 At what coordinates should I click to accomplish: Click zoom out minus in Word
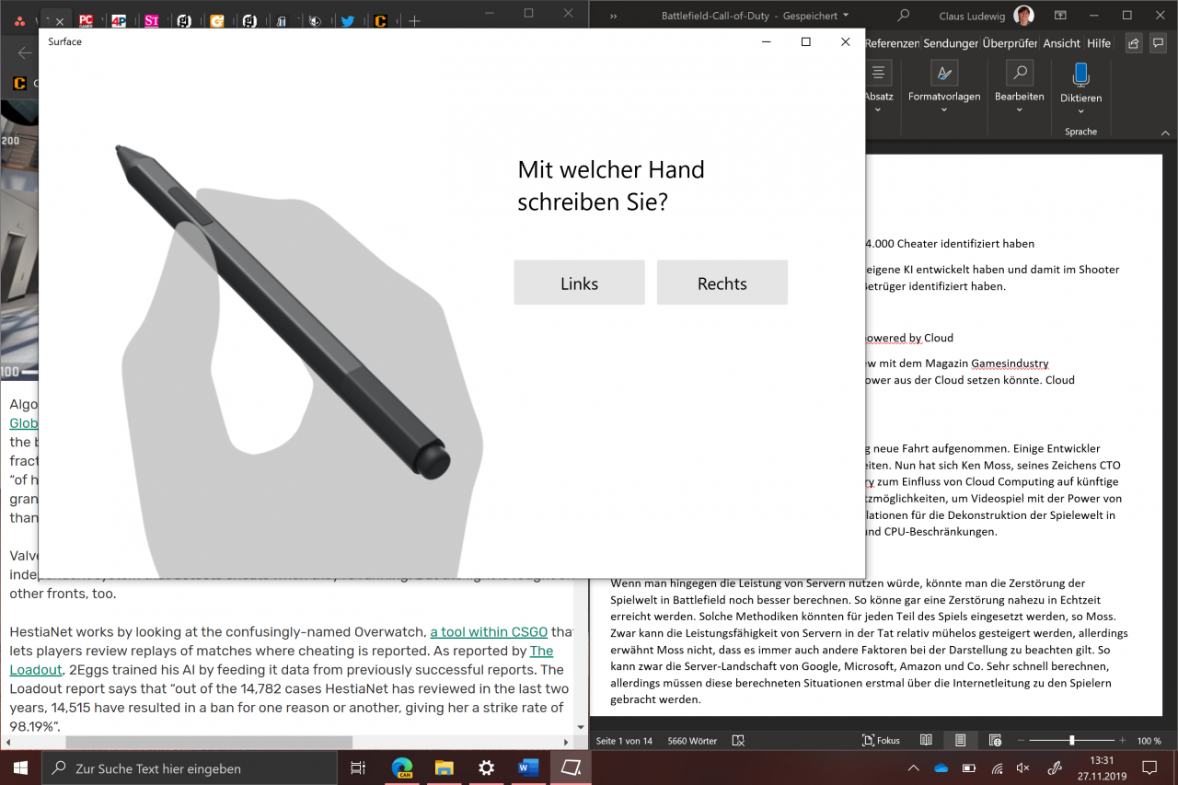(x=1021, y=741)
